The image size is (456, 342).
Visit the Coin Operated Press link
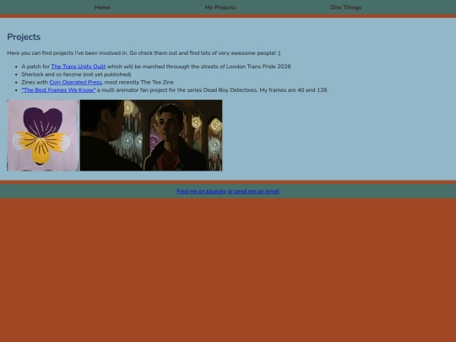[76, 82]
